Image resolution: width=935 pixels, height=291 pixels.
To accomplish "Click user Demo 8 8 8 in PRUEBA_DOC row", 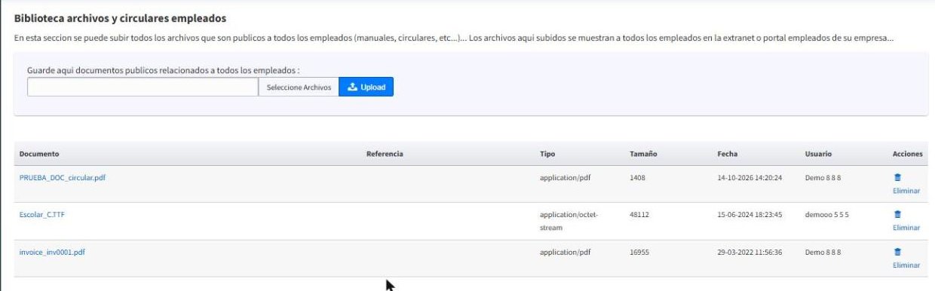I will pos(824,178).
